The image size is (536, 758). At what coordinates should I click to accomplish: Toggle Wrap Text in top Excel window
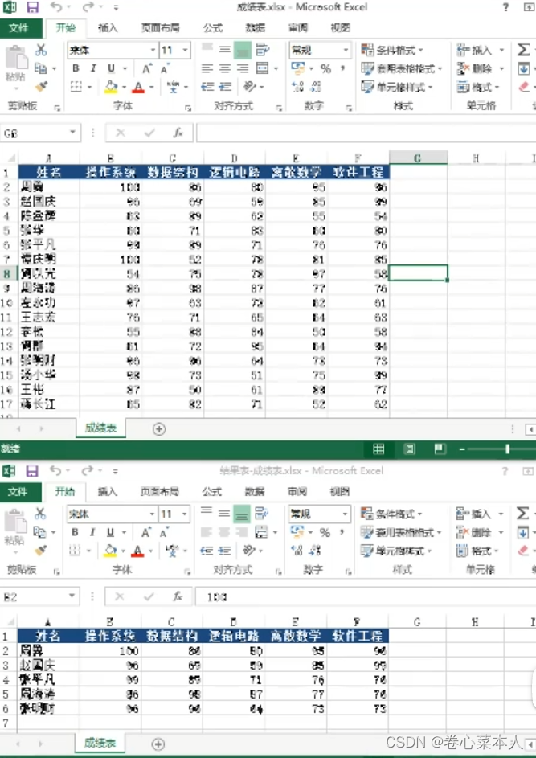click(x=263, y=50)
